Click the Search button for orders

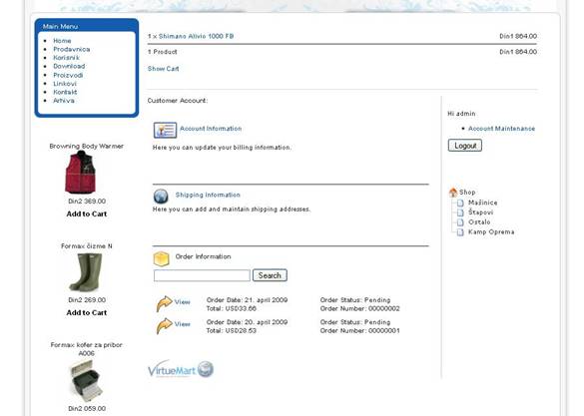[270, 275]
